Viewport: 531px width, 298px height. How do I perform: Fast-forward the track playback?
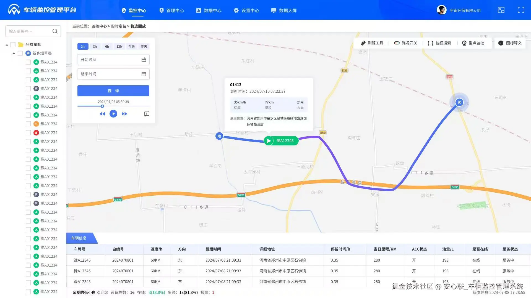[x=124, y=114]
